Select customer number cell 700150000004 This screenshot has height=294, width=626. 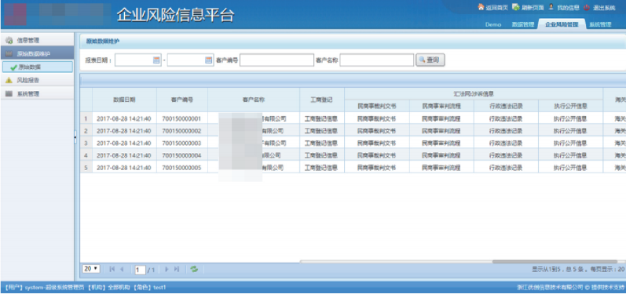click(181, 155)
